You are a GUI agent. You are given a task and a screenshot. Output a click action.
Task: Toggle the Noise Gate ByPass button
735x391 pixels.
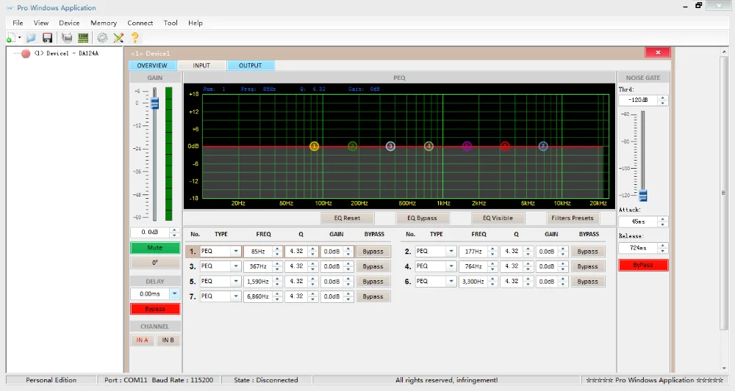pos(642,265)
